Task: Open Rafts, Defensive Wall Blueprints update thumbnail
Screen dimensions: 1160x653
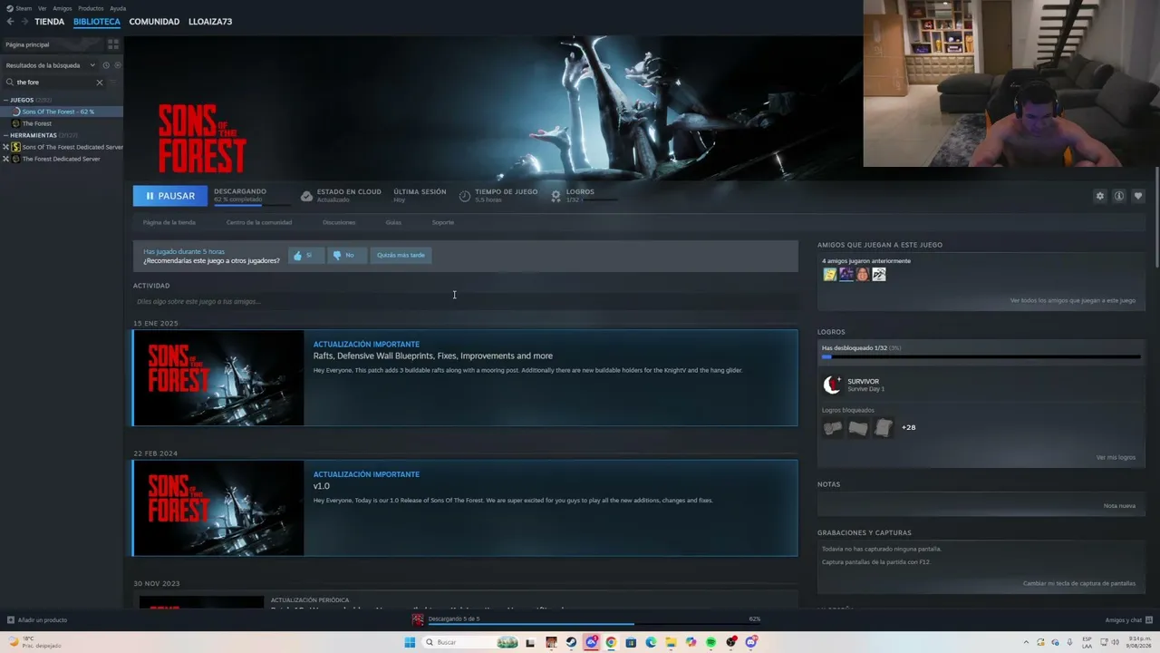Action: point(218,377)
